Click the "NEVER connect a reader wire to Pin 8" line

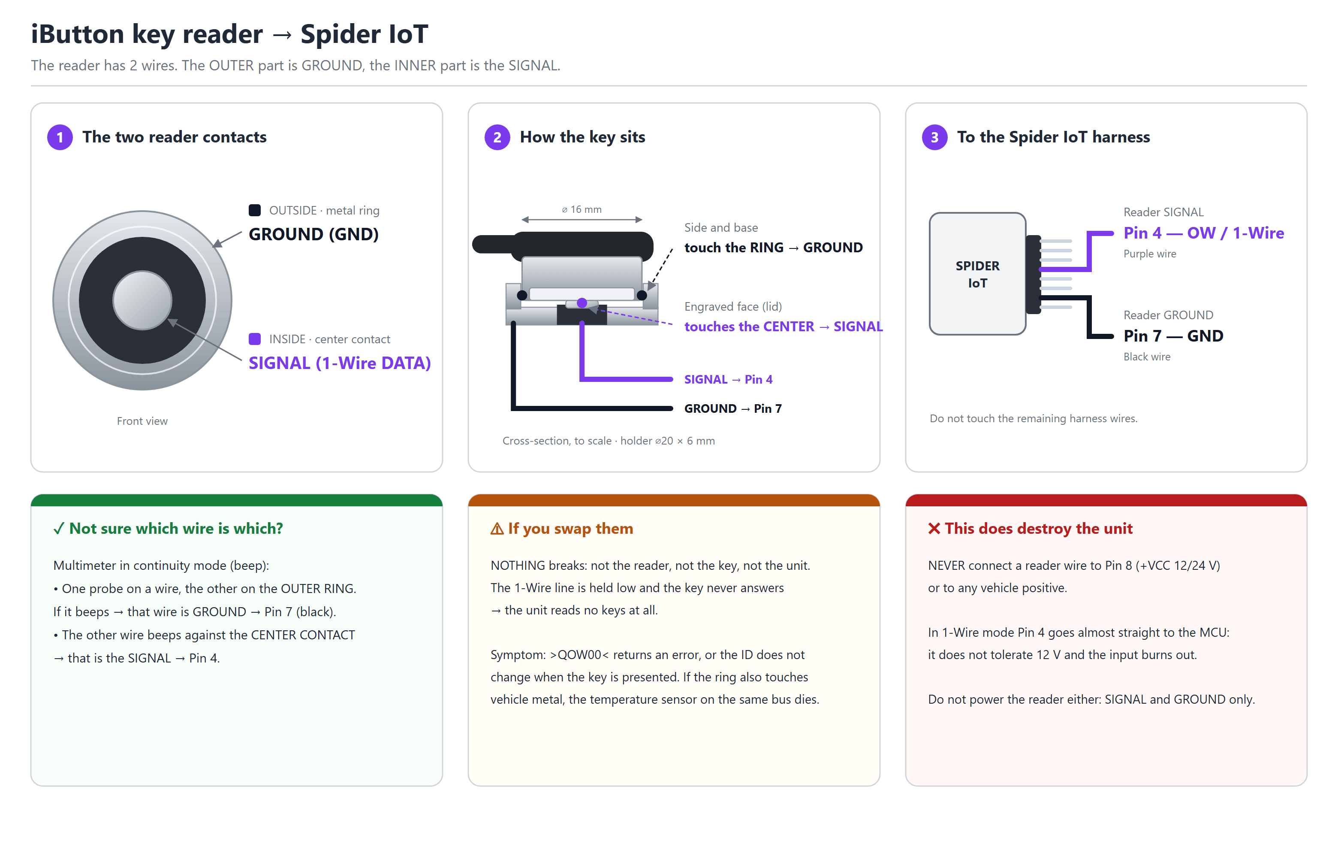coord(1074,566)
